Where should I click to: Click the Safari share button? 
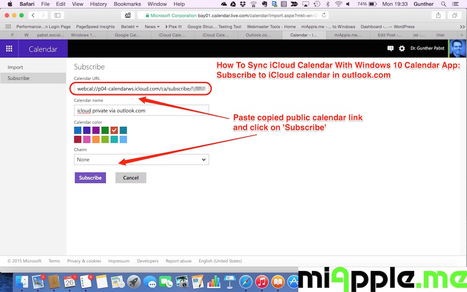click(x=438, y=15)
